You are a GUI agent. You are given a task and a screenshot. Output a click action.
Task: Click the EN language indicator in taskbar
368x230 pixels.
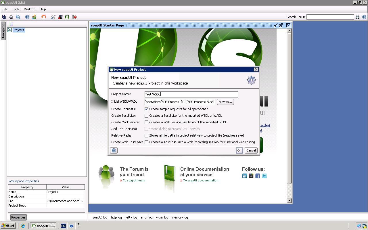pyautogui.click(x=63, y=226)
